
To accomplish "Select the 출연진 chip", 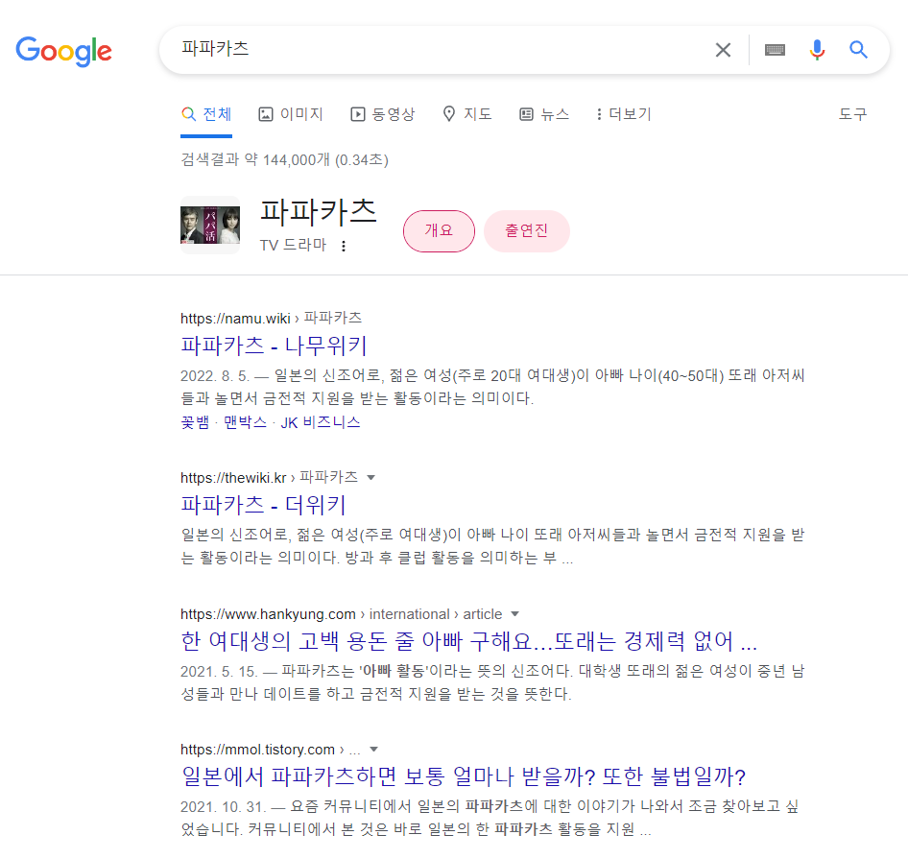I will pos(526,231).
